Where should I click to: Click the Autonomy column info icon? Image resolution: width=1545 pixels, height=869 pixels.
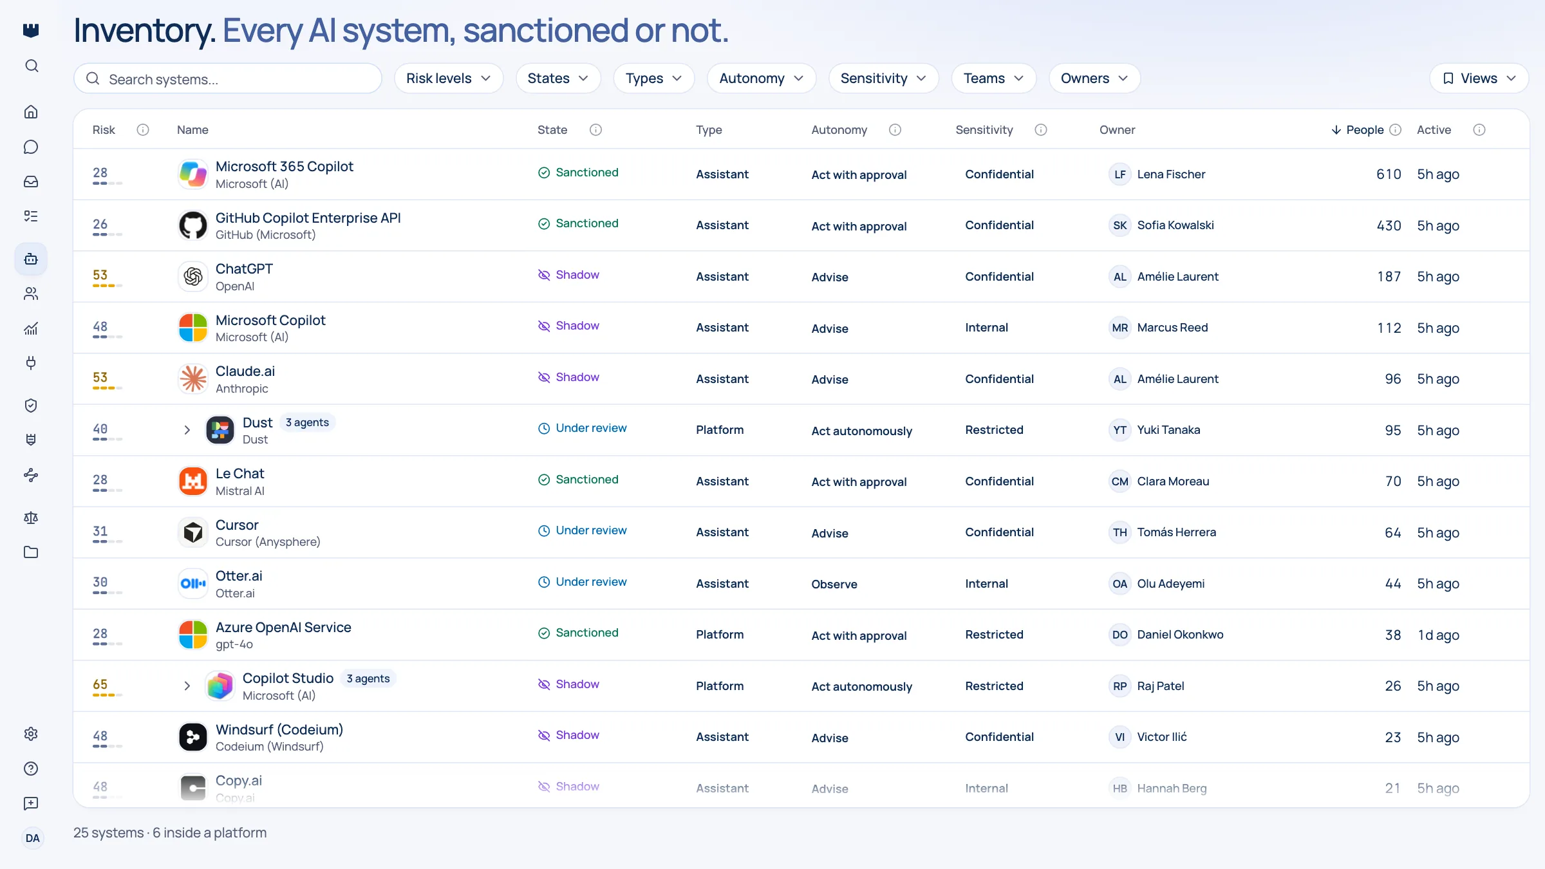(x=895, y=130)
